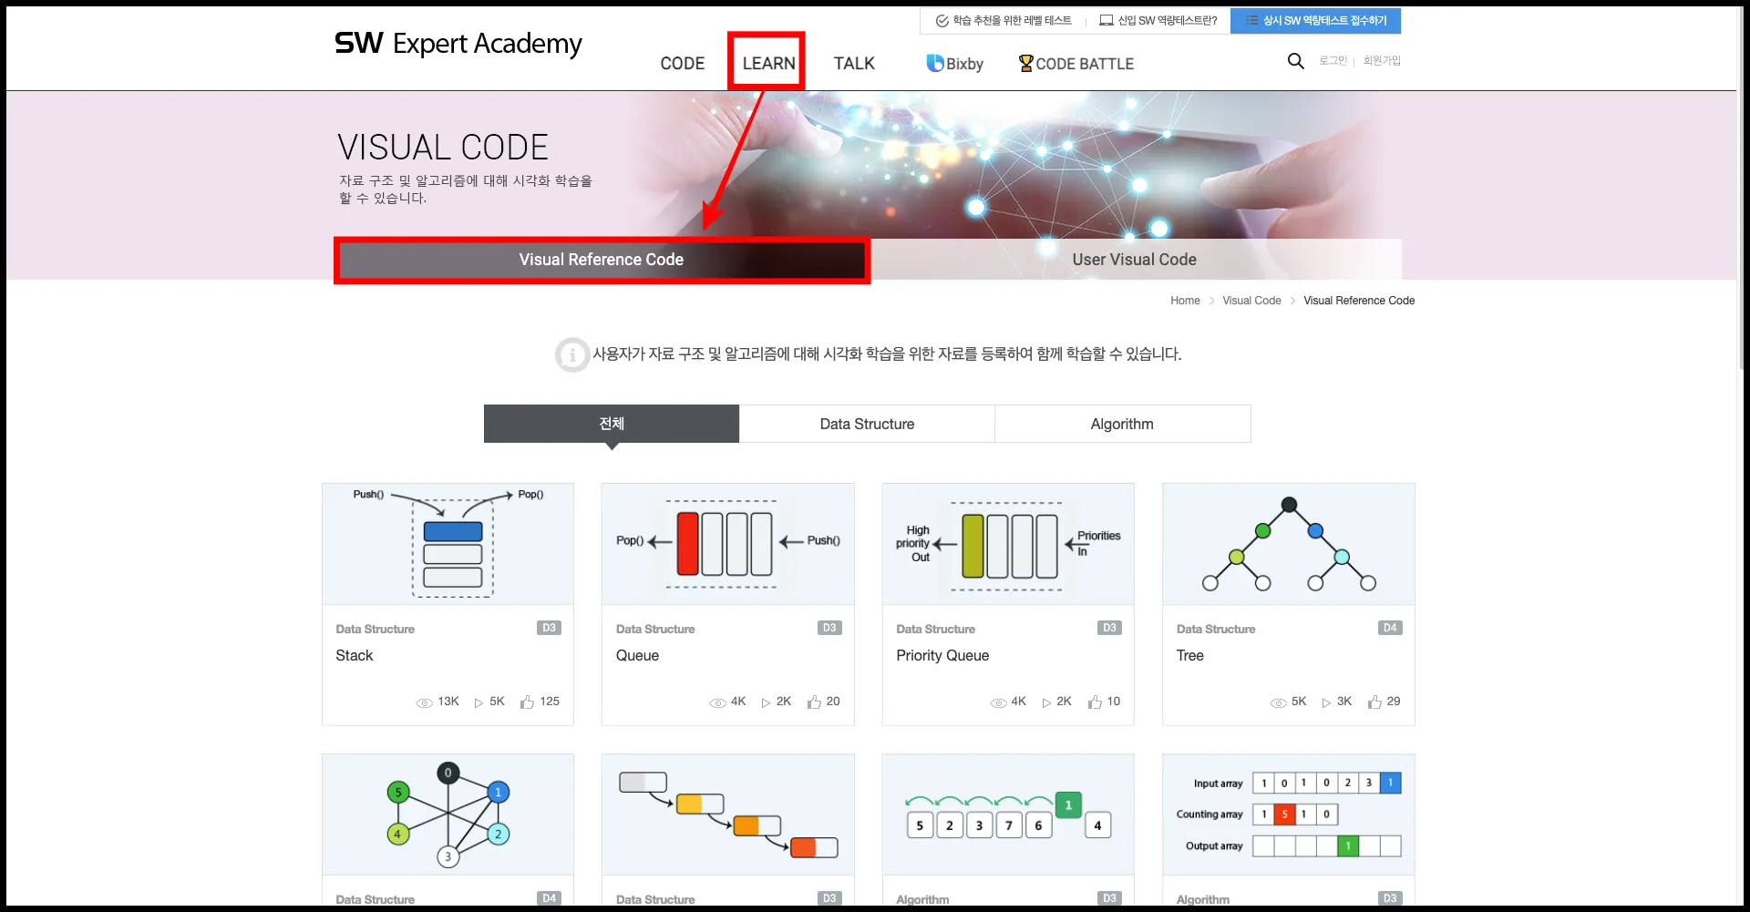
Task: Open the linked list diagram thumbnail
Action: (727, 815)
